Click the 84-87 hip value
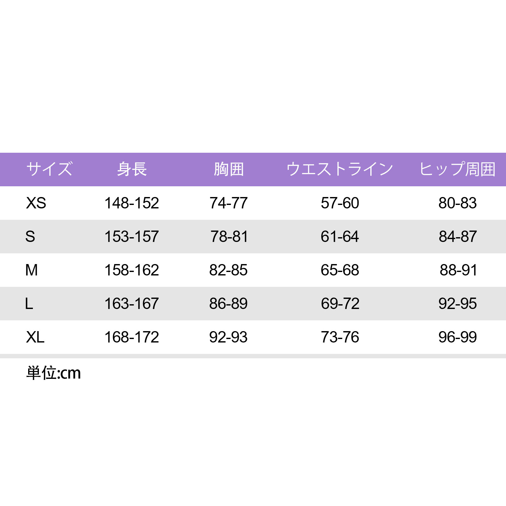The image size is (506, 506). [458, 237]
